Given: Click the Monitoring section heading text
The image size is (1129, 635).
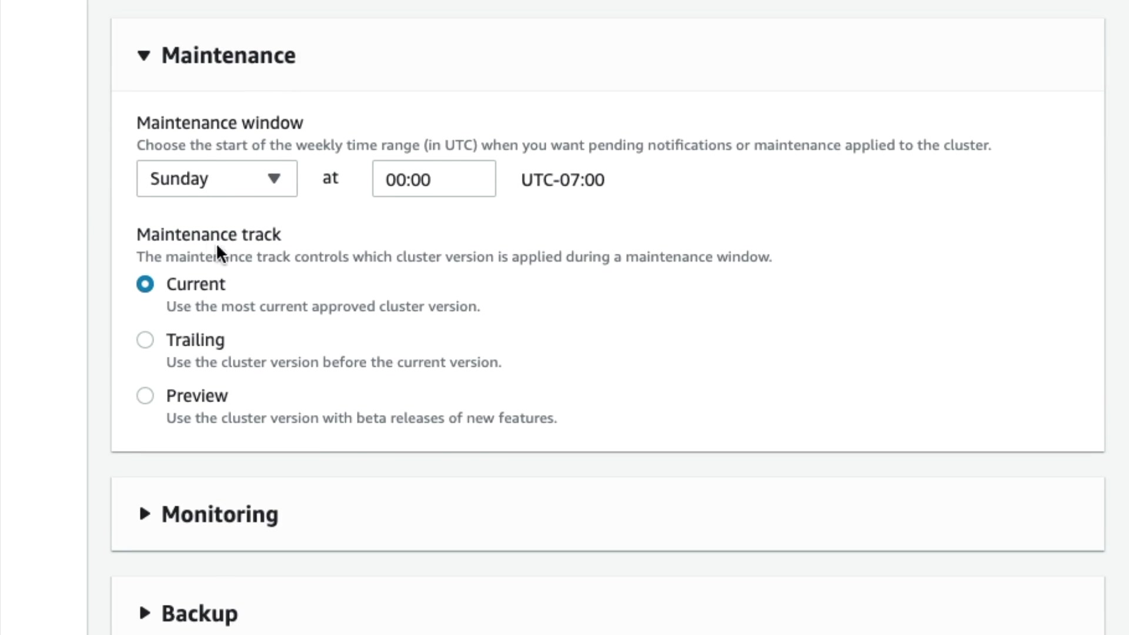Looking at the screenshot, I should [220, 514].
